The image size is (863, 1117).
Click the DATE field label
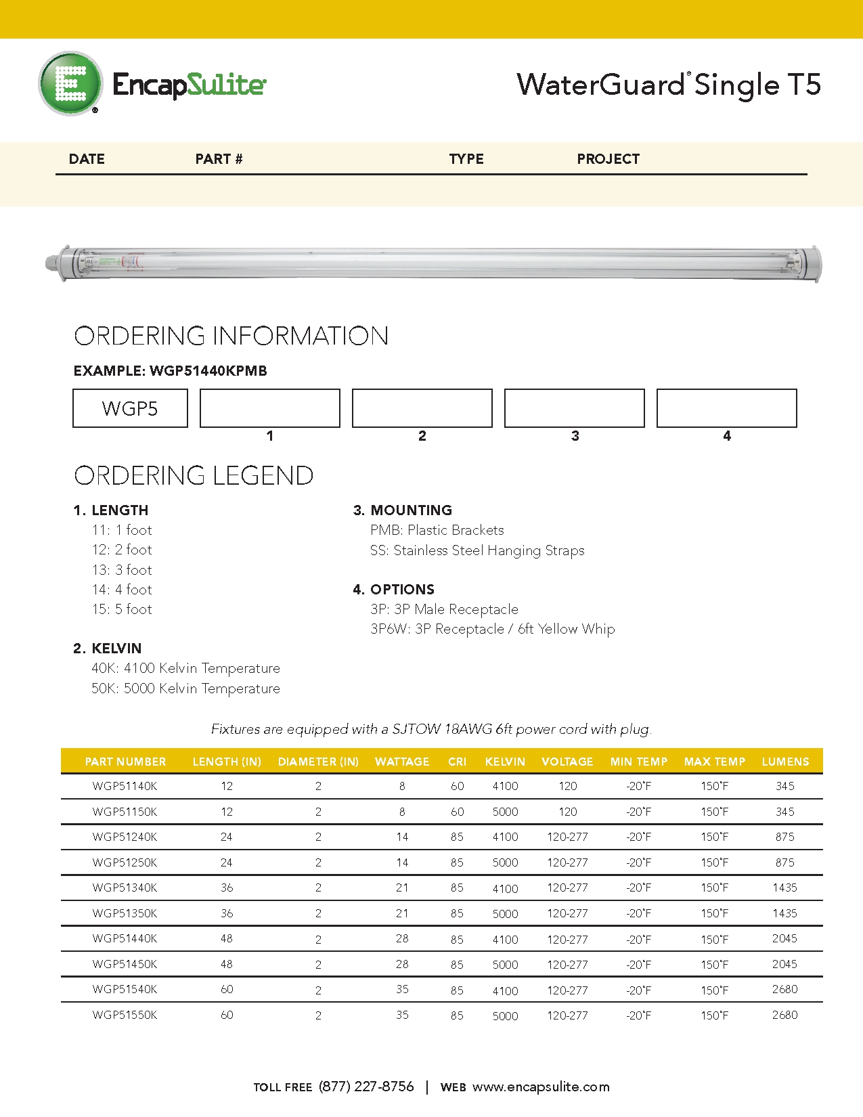pos(87,159)
